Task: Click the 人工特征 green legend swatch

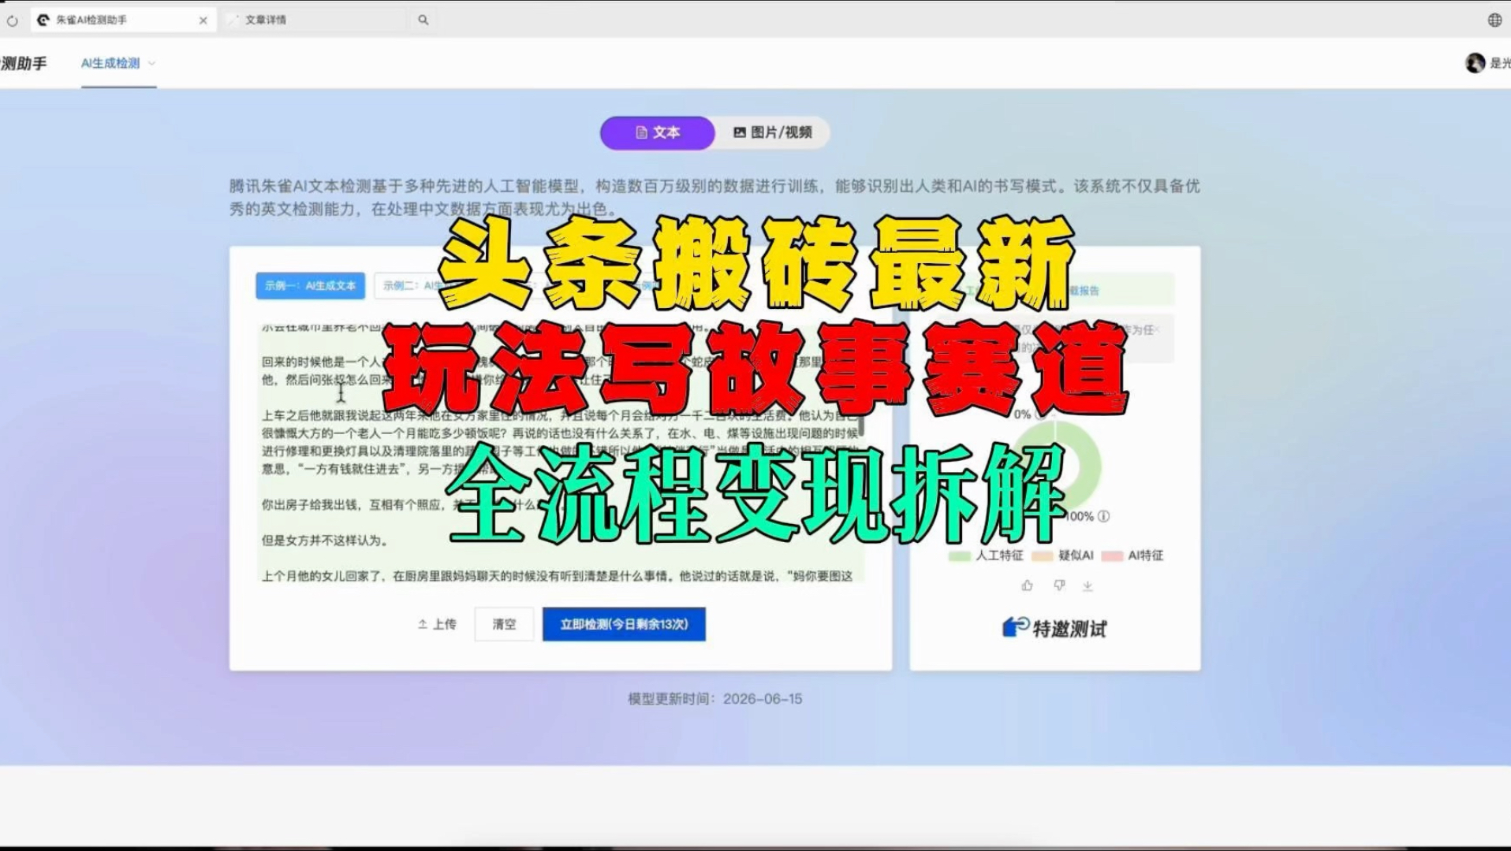Action: point(959,556)
